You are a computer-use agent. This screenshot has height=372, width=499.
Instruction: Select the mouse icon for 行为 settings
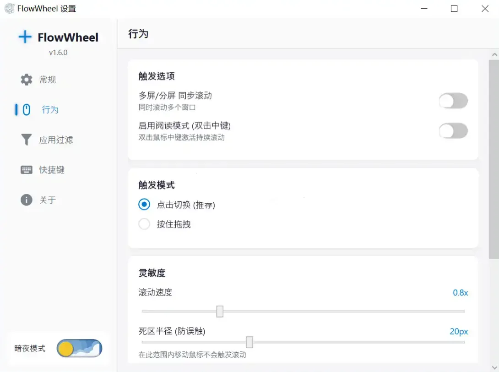[x=25, y=109]
